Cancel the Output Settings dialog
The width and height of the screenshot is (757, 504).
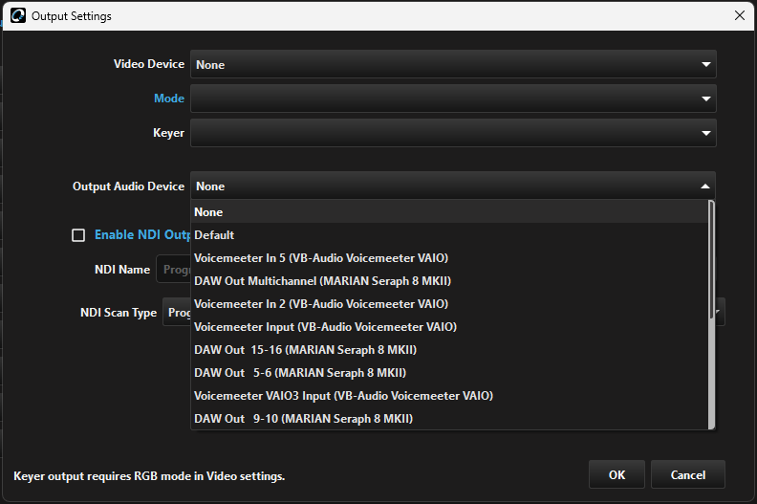(688, 475)
